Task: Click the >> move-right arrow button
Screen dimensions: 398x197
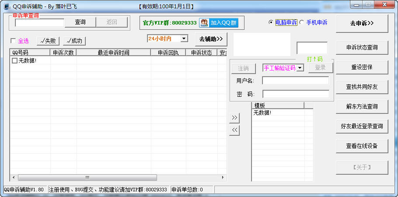Action: [234, 118]
